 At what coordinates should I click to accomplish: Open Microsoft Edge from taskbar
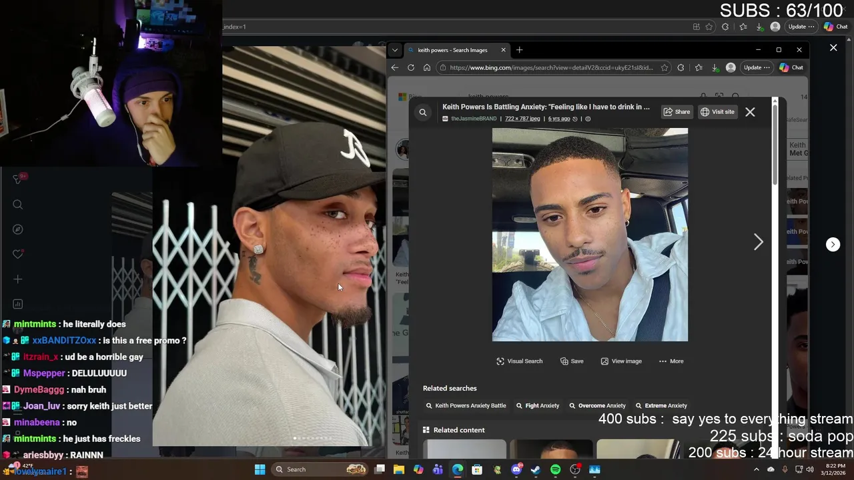point(457,469)
